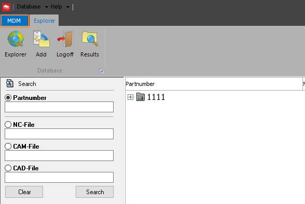Select the 1111 part entry
Image resolution: width=305 pixels, height=204 pixels.
[x=156, y=97]
